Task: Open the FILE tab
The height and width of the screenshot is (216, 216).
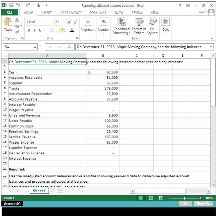Action: pyautogui.click(x=10, y=13)
